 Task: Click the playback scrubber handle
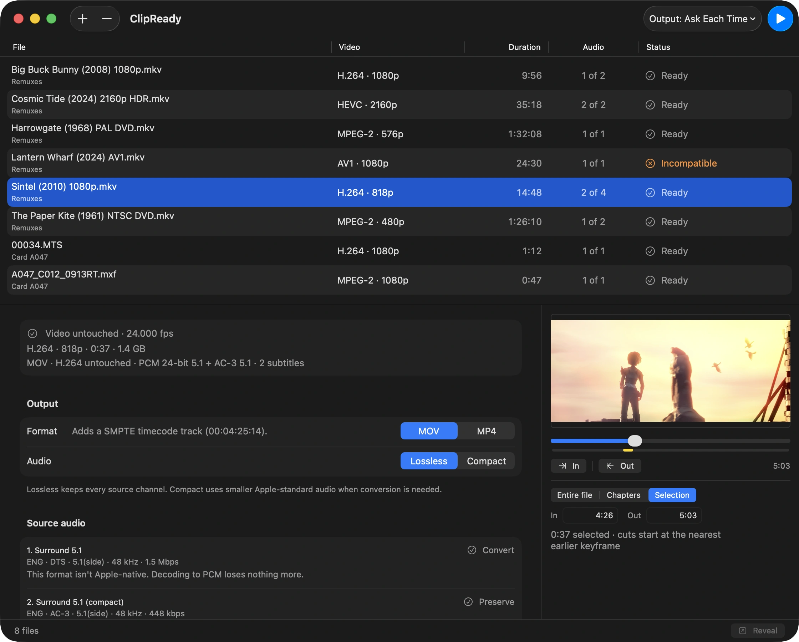point(635,441)
